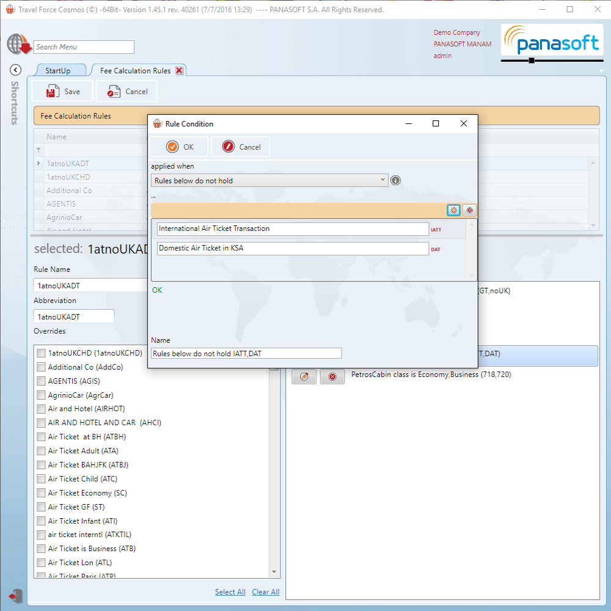Enable the Air Ticket Child (ATC) override
This screenshot has height=611, width=611.
tap(42, 479)
